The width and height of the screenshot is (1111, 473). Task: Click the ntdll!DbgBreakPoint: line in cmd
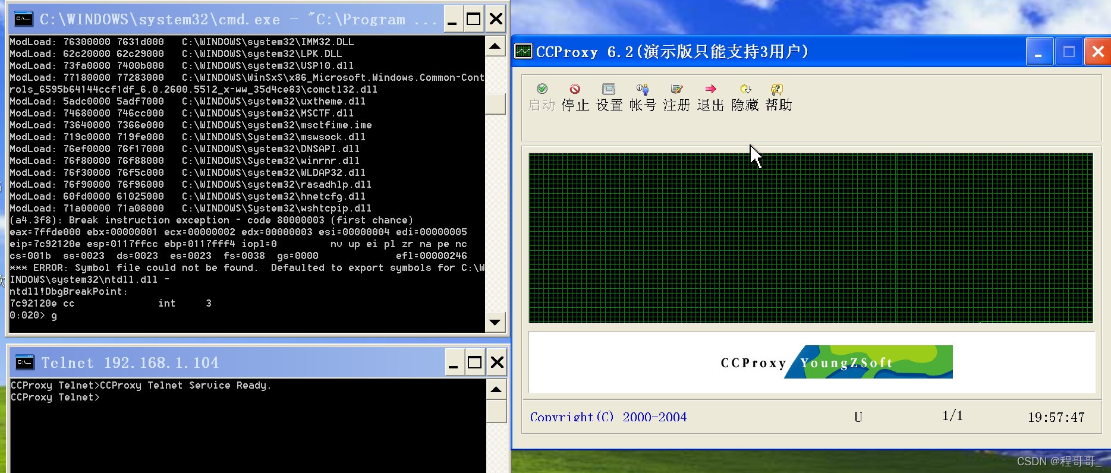pyautogui.click(x=69, y=292)
